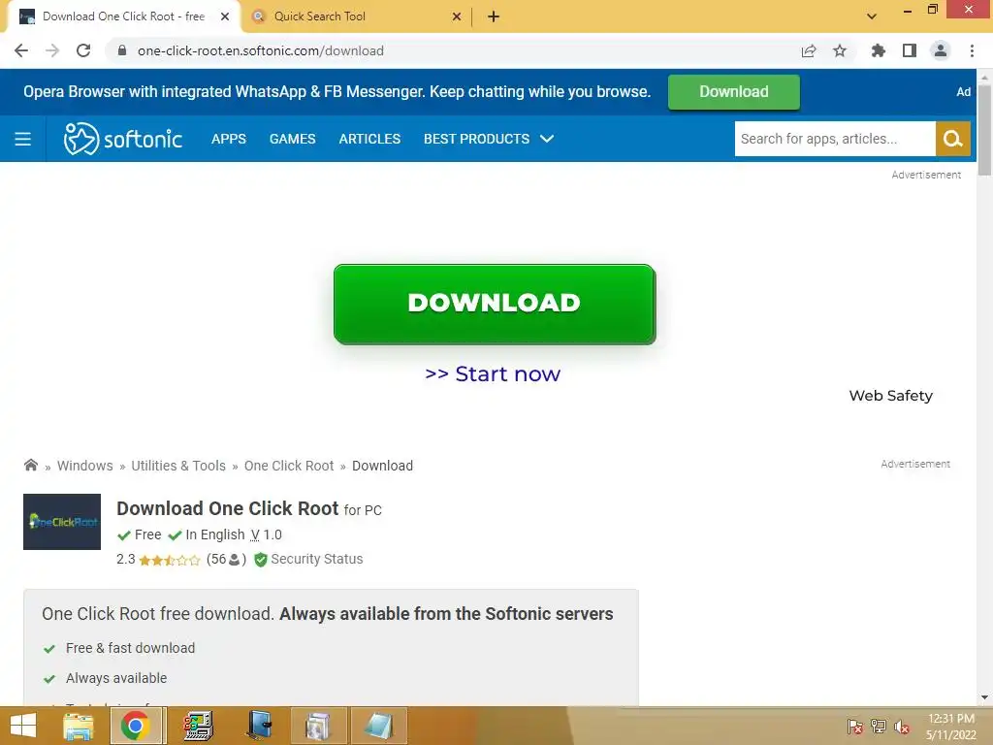Open tab search dropdown arrow
The width and height of the screenshot is (993, 745).
(x=872, y=16)
